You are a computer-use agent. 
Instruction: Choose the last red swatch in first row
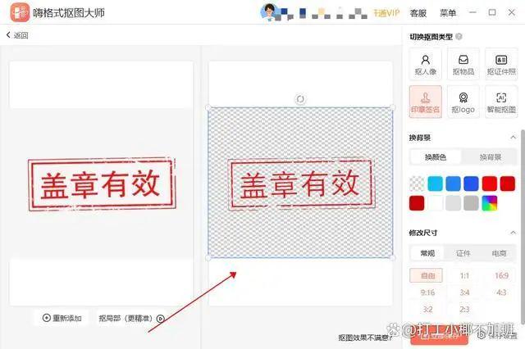tap(508, 184)
